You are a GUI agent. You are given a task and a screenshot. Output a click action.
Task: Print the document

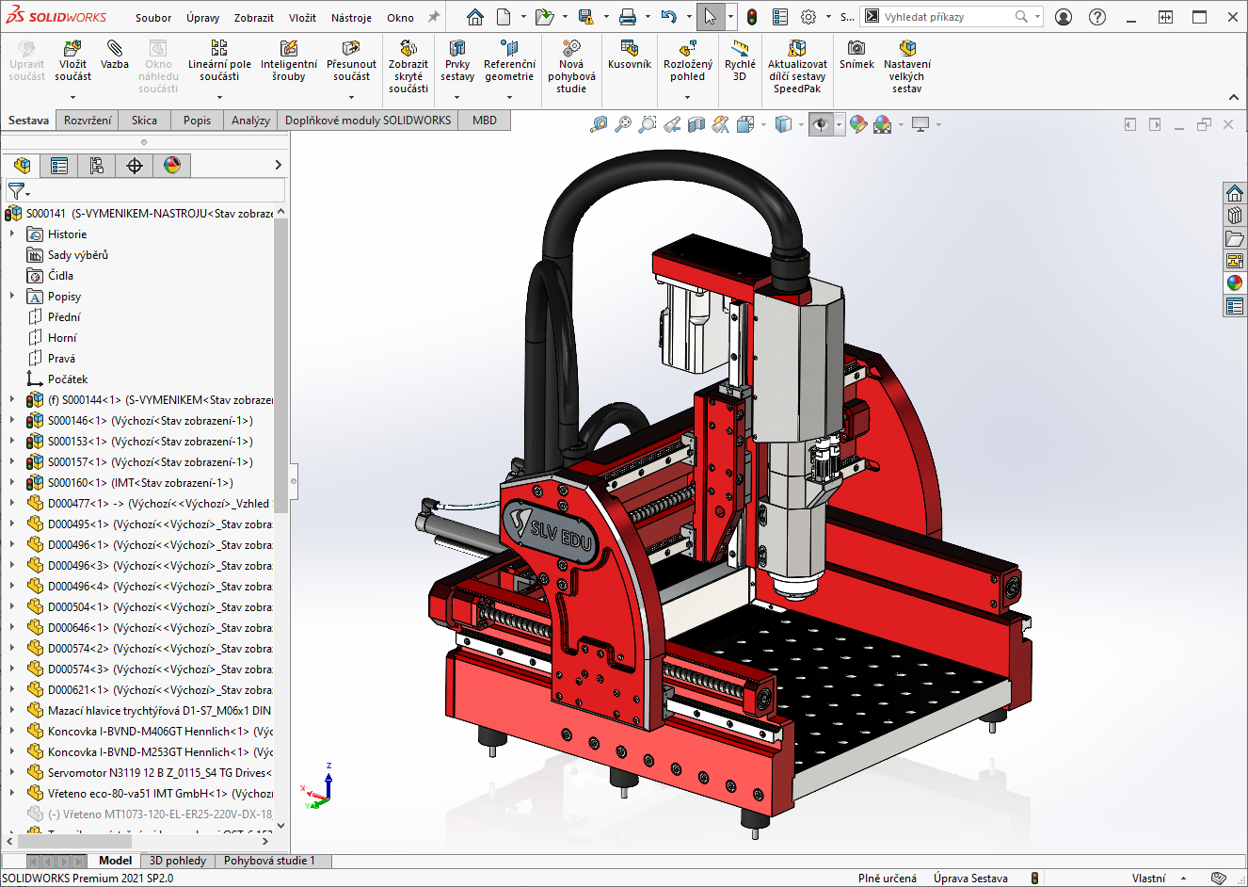[x=628, y=17]
